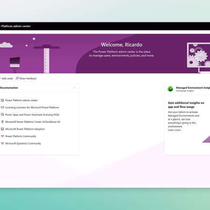Click the Managed Environment Insights card title
210x210 pixels.
point(193,88)
